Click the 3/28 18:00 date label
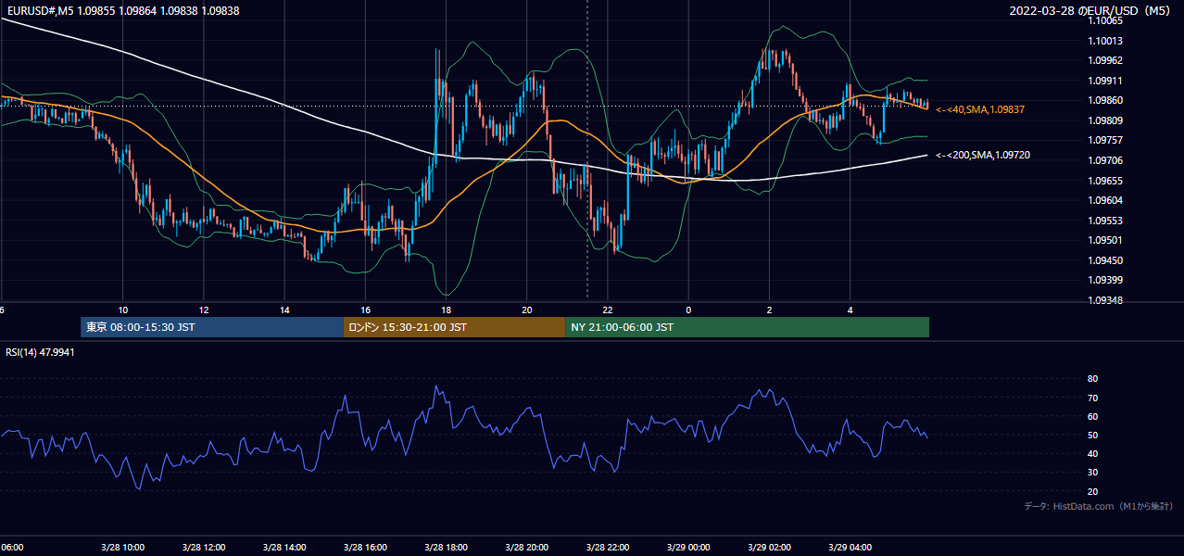This screenshot has height=556, width=1184. coord(446,547)
